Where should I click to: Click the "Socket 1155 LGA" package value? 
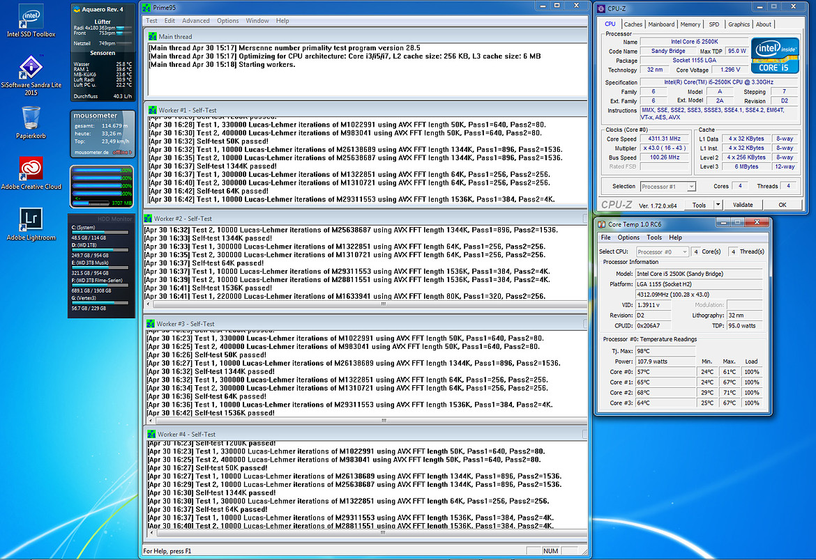[694, 61]
